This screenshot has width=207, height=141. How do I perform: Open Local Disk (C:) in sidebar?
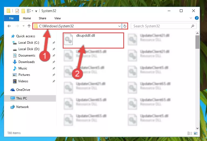[29, 43]
